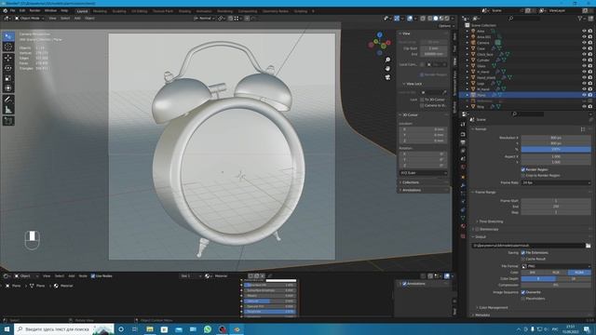Select the Rotate tool

coord(8,68)
